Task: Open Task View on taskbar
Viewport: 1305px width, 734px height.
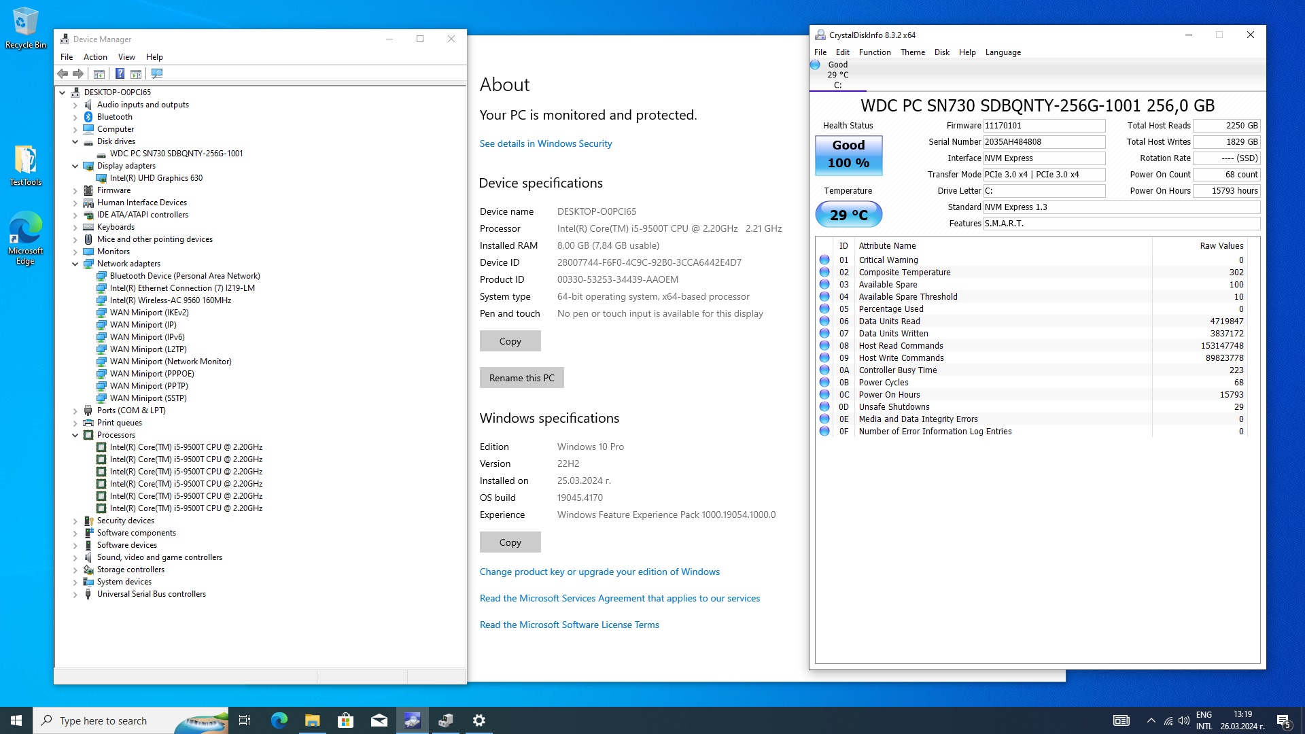Action: pos(245,720)
